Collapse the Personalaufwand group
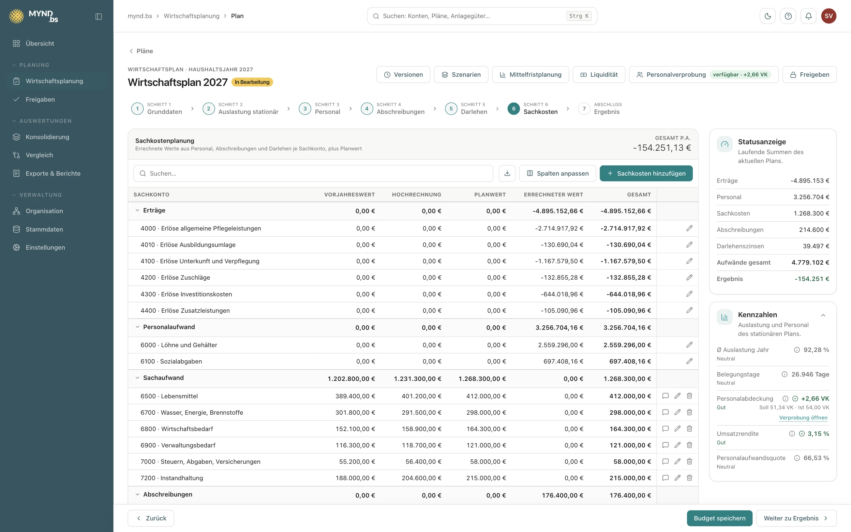 [x=137, y=327]
